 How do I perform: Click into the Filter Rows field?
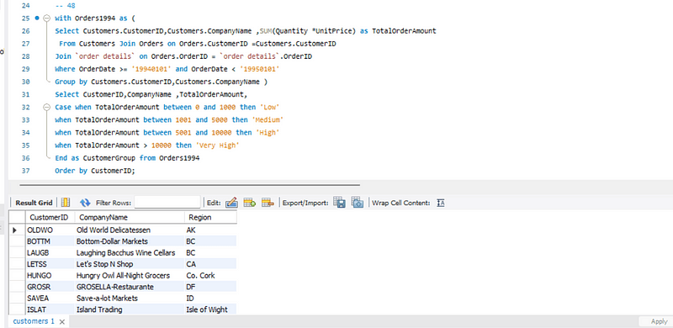point(167,202)
